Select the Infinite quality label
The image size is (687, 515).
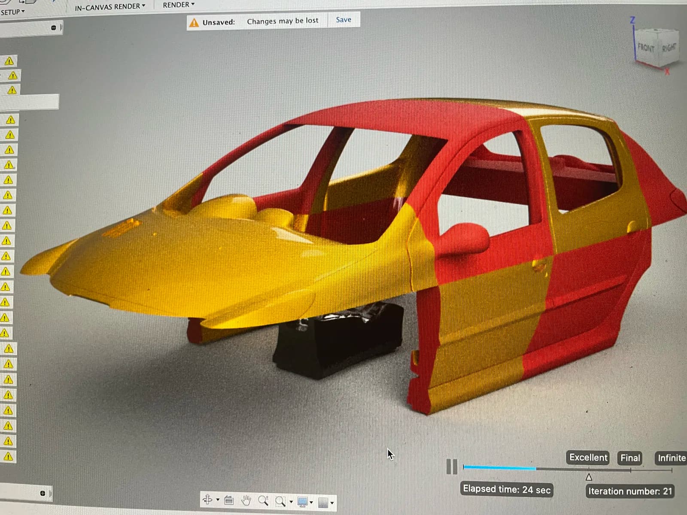pos(671,458)
